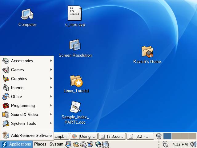Open the c_intro.qvp file icon
Image resolution: width=197 pixels, height=148 pixels.
click(75, 13)
